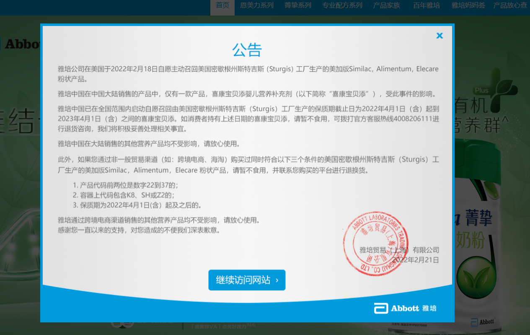Click the 2022年2月21日 date under the signature
530x335 pixels.
[416, 260]
